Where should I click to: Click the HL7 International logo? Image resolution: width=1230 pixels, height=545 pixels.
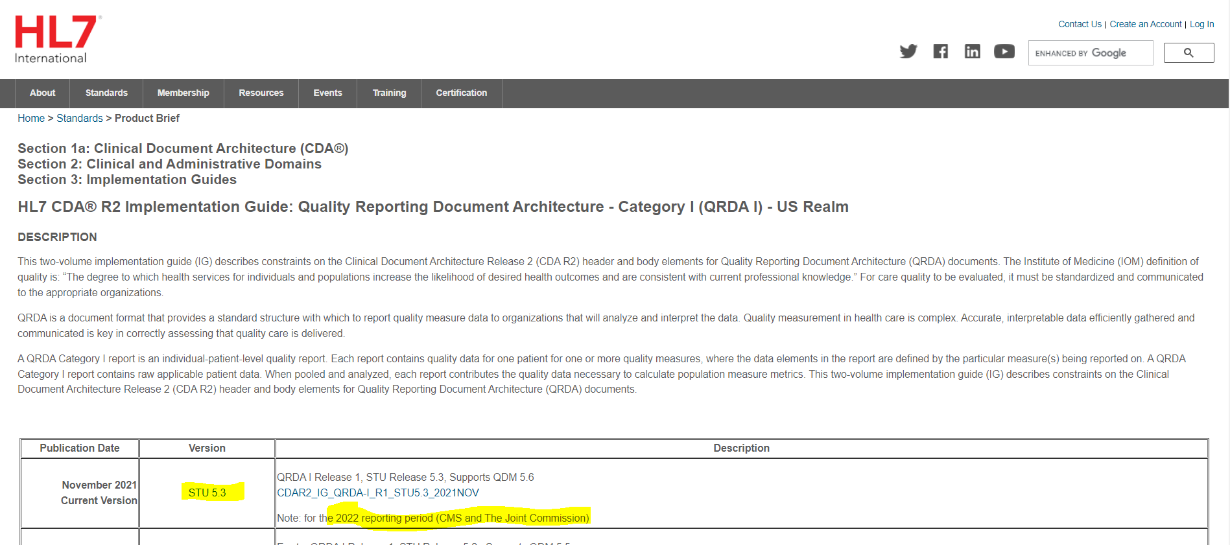(x=58, y=39)
